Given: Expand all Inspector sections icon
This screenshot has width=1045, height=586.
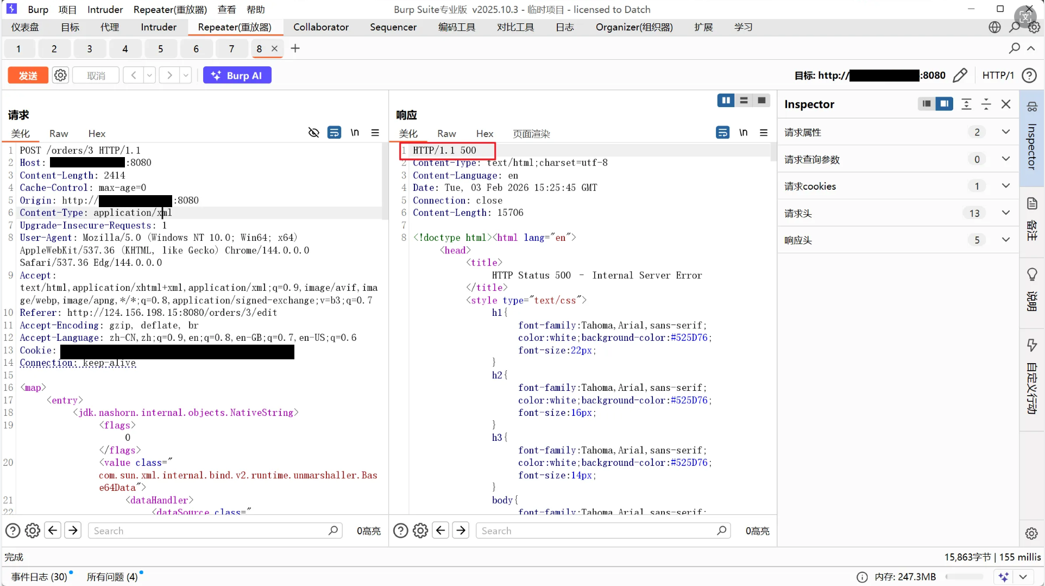Looking at the screenshot, I should point(966,104).
